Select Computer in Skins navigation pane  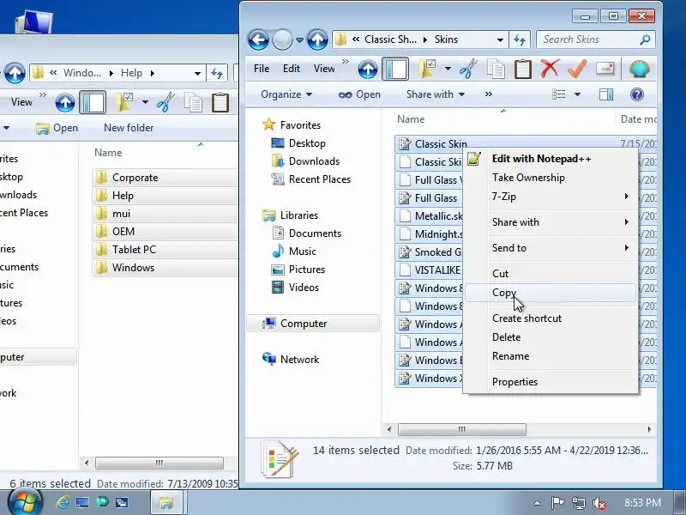point(313,324)
